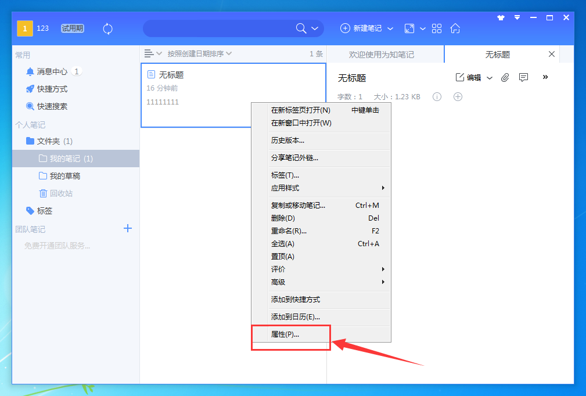Click the theme skin icon in the title bar
Screen dimensions: 586x396
click(500, 17)
